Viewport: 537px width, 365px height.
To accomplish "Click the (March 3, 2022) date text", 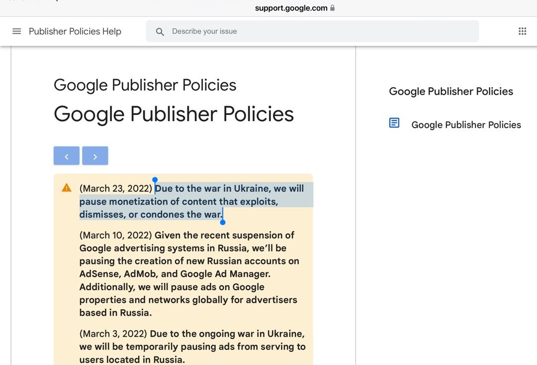I will 113,334.
